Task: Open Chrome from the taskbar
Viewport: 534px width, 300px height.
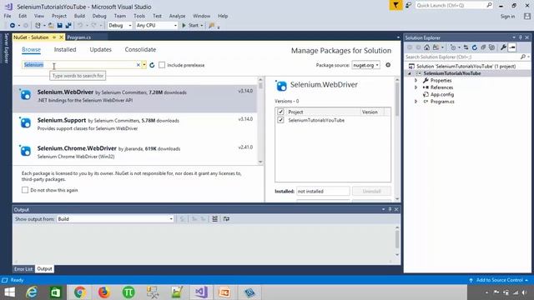Action: tap(80, 292)
